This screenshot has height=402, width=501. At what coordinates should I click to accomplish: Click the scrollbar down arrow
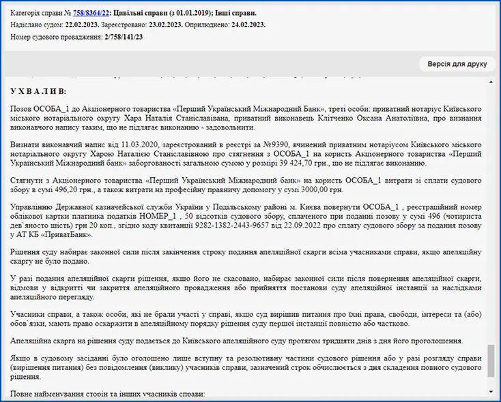(x=491, y=392)
